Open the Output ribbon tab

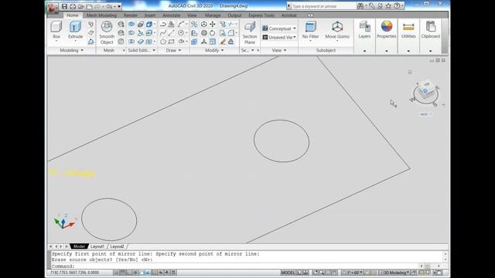pyautogui.click(x=234, y=15)
